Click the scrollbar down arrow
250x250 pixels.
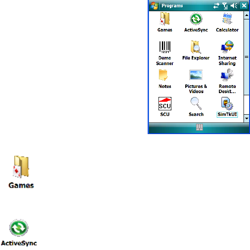point(247,119)
